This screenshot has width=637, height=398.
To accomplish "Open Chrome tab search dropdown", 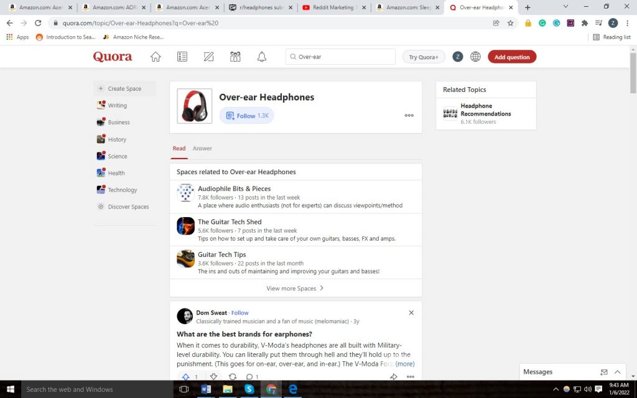I will point(565,7).
